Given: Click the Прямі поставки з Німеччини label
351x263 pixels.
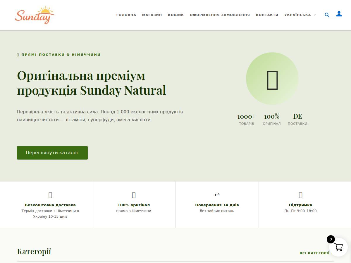Looking at the screenshot, I should [59, 55].
